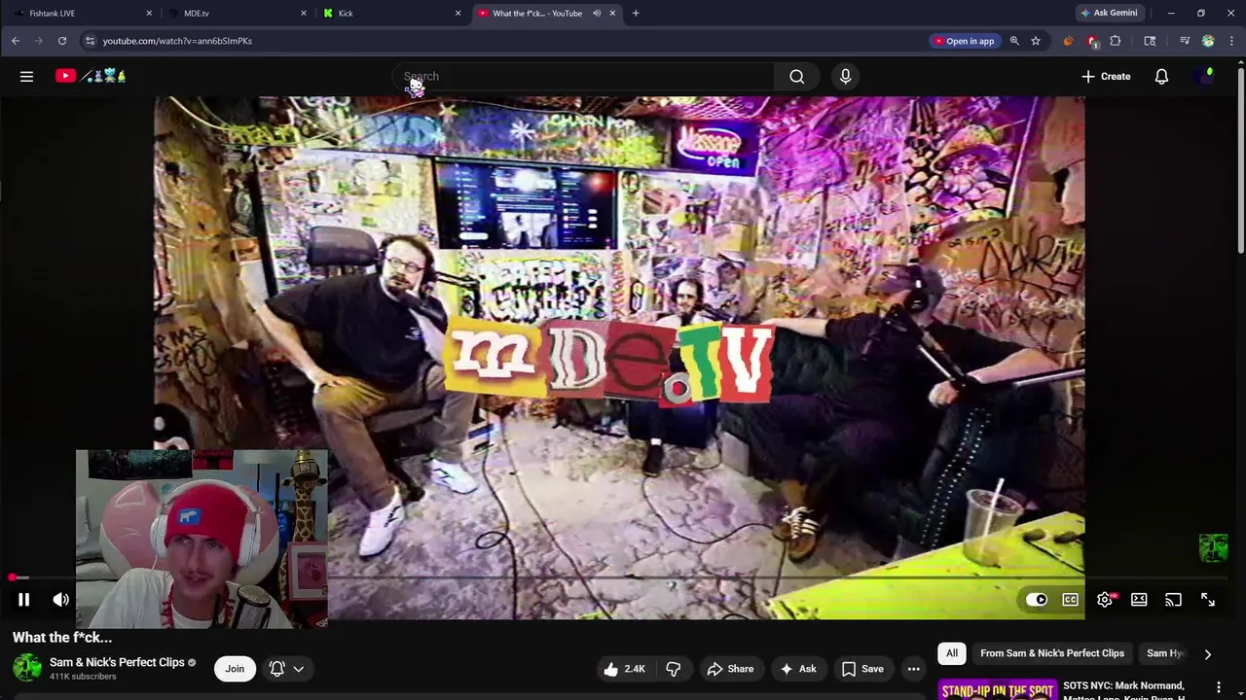Pause the video
Image resolution: width=1246 pixels, height=700 pixels.
tap(23, 600)
